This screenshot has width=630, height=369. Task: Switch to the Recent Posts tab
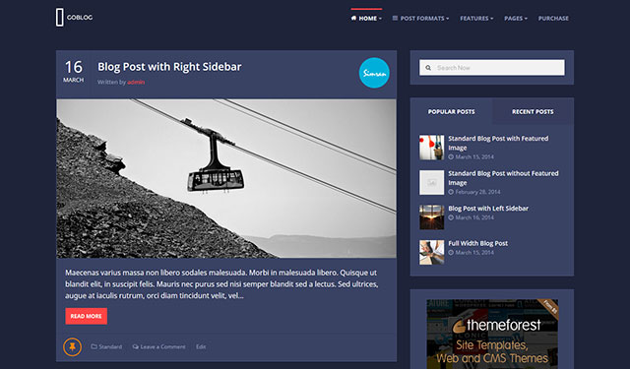tap(533, 111)
